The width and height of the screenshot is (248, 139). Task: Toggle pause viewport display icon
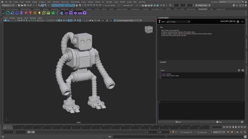click(164, 5)
